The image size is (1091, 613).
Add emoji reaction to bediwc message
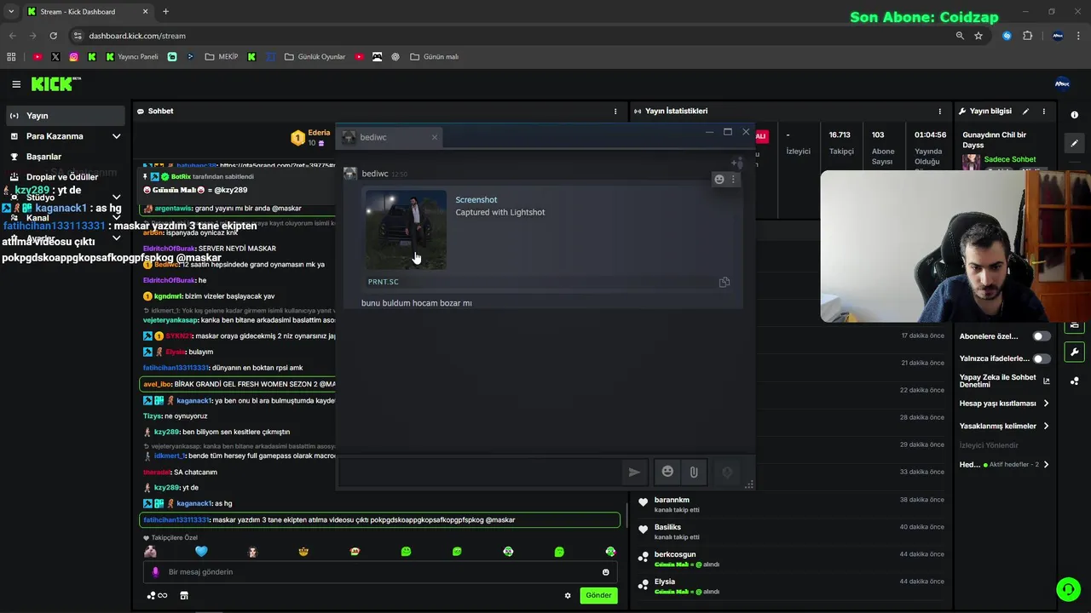(x=719, y=179)
